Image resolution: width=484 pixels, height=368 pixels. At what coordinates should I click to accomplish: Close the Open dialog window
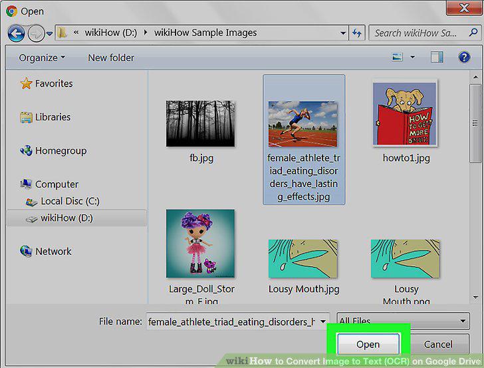coord(464,7)
